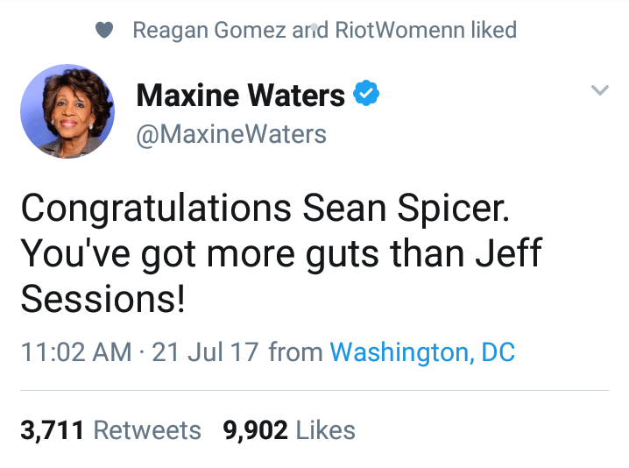Click the 21 Jul 17 date

(205, 353)
